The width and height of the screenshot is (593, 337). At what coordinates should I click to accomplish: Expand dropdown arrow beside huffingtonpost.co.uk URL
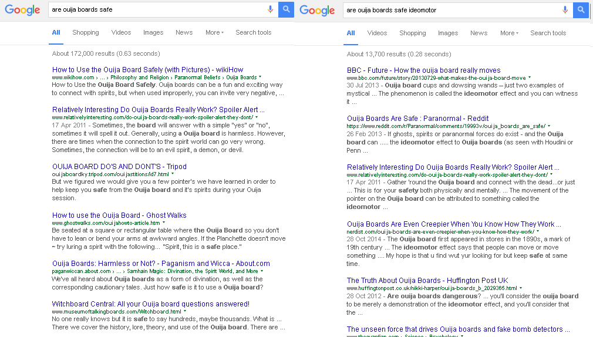coord(520,288)
